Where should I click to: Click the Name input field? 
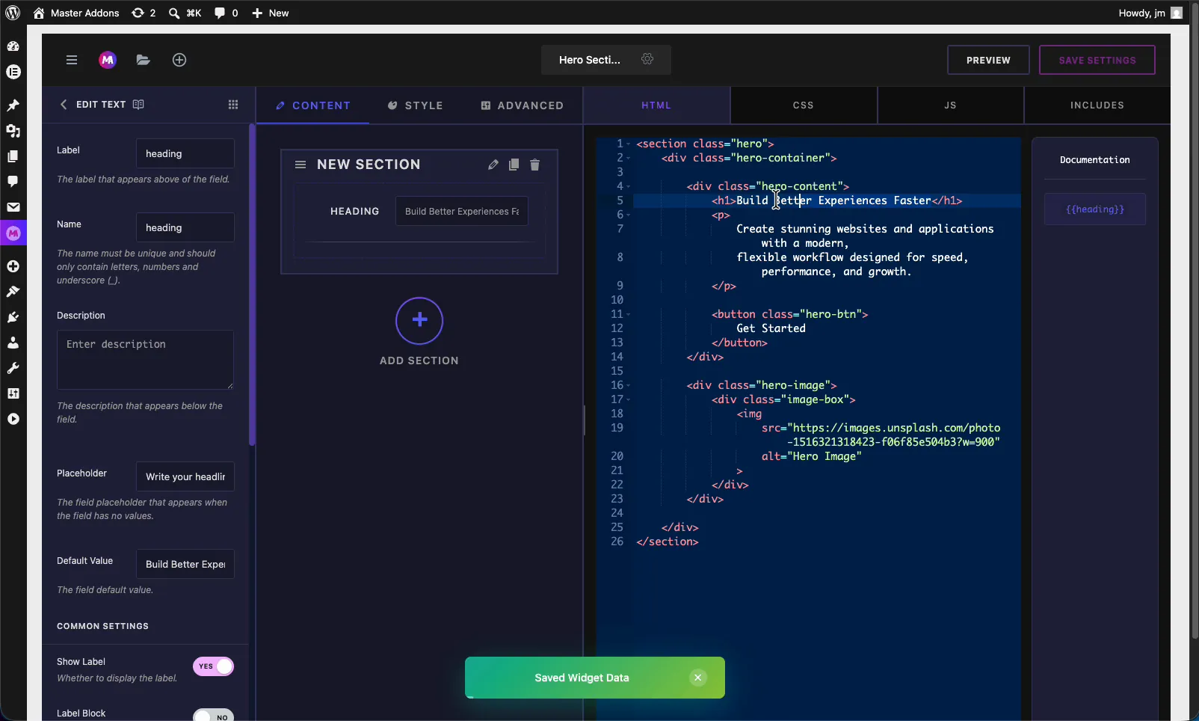click(x=185, y=227)
